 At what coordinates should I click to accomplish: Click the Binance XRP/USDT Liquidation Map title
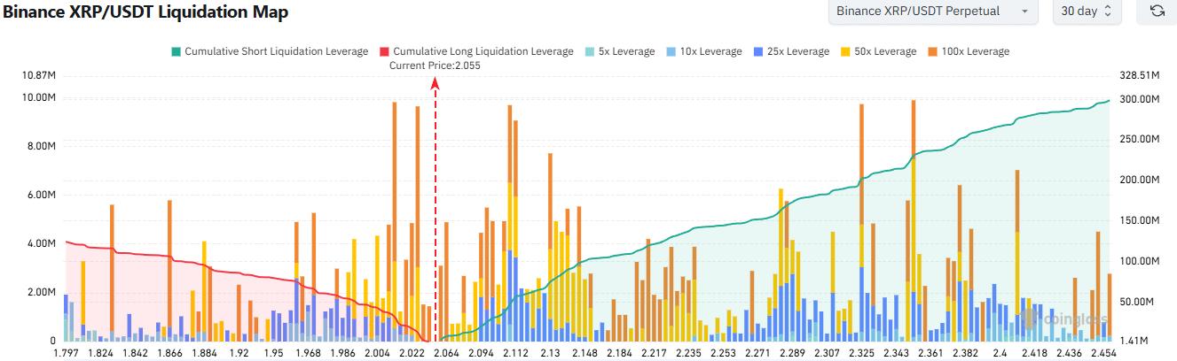[x=146, y=12]
